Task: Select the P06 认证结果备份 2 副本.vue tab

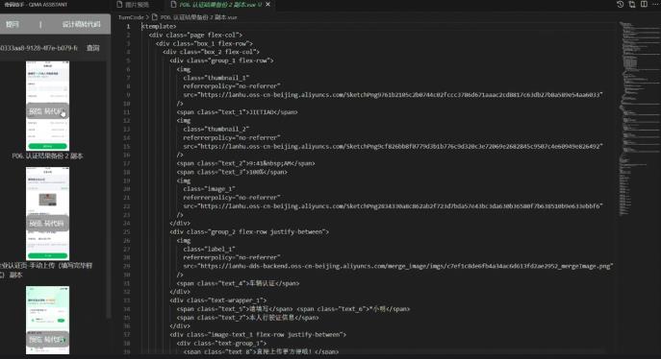Action: (220, 4)
